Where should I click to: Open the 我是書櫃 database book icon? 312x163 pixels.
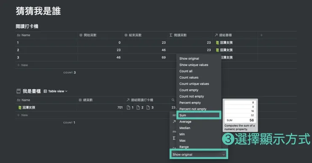click(19, 91)
